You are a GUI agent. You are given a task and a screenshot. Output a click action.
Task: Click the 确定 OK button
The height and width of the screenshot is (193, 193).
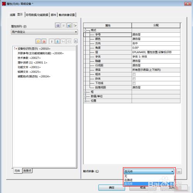click(x=112, y=188)
